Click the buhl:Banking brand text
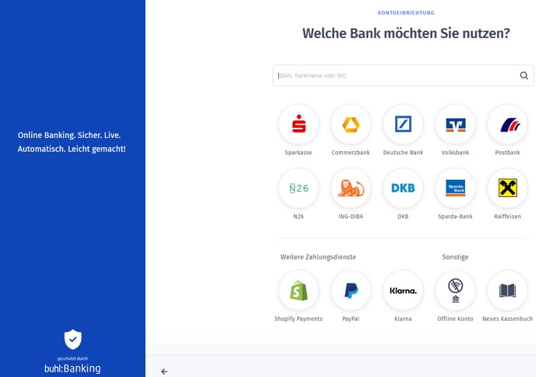Screen dimensions: 536x377 (72, 368)
